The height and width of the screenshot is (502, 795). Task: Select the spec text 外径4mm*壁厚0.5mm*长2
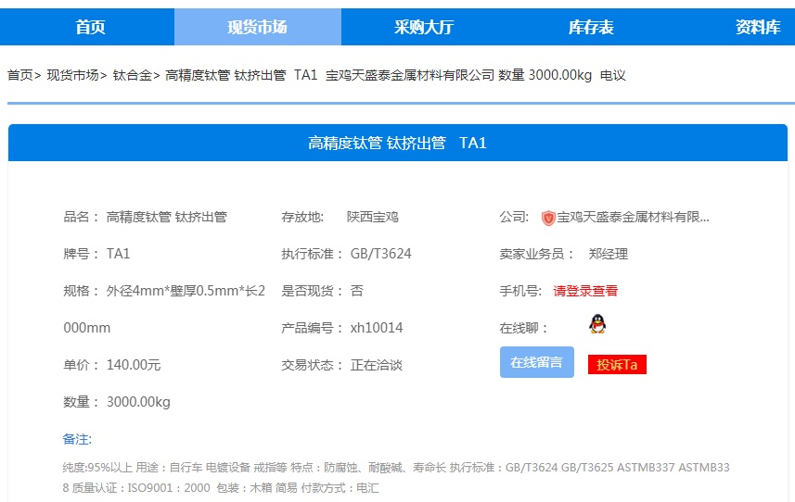[186, 291]
